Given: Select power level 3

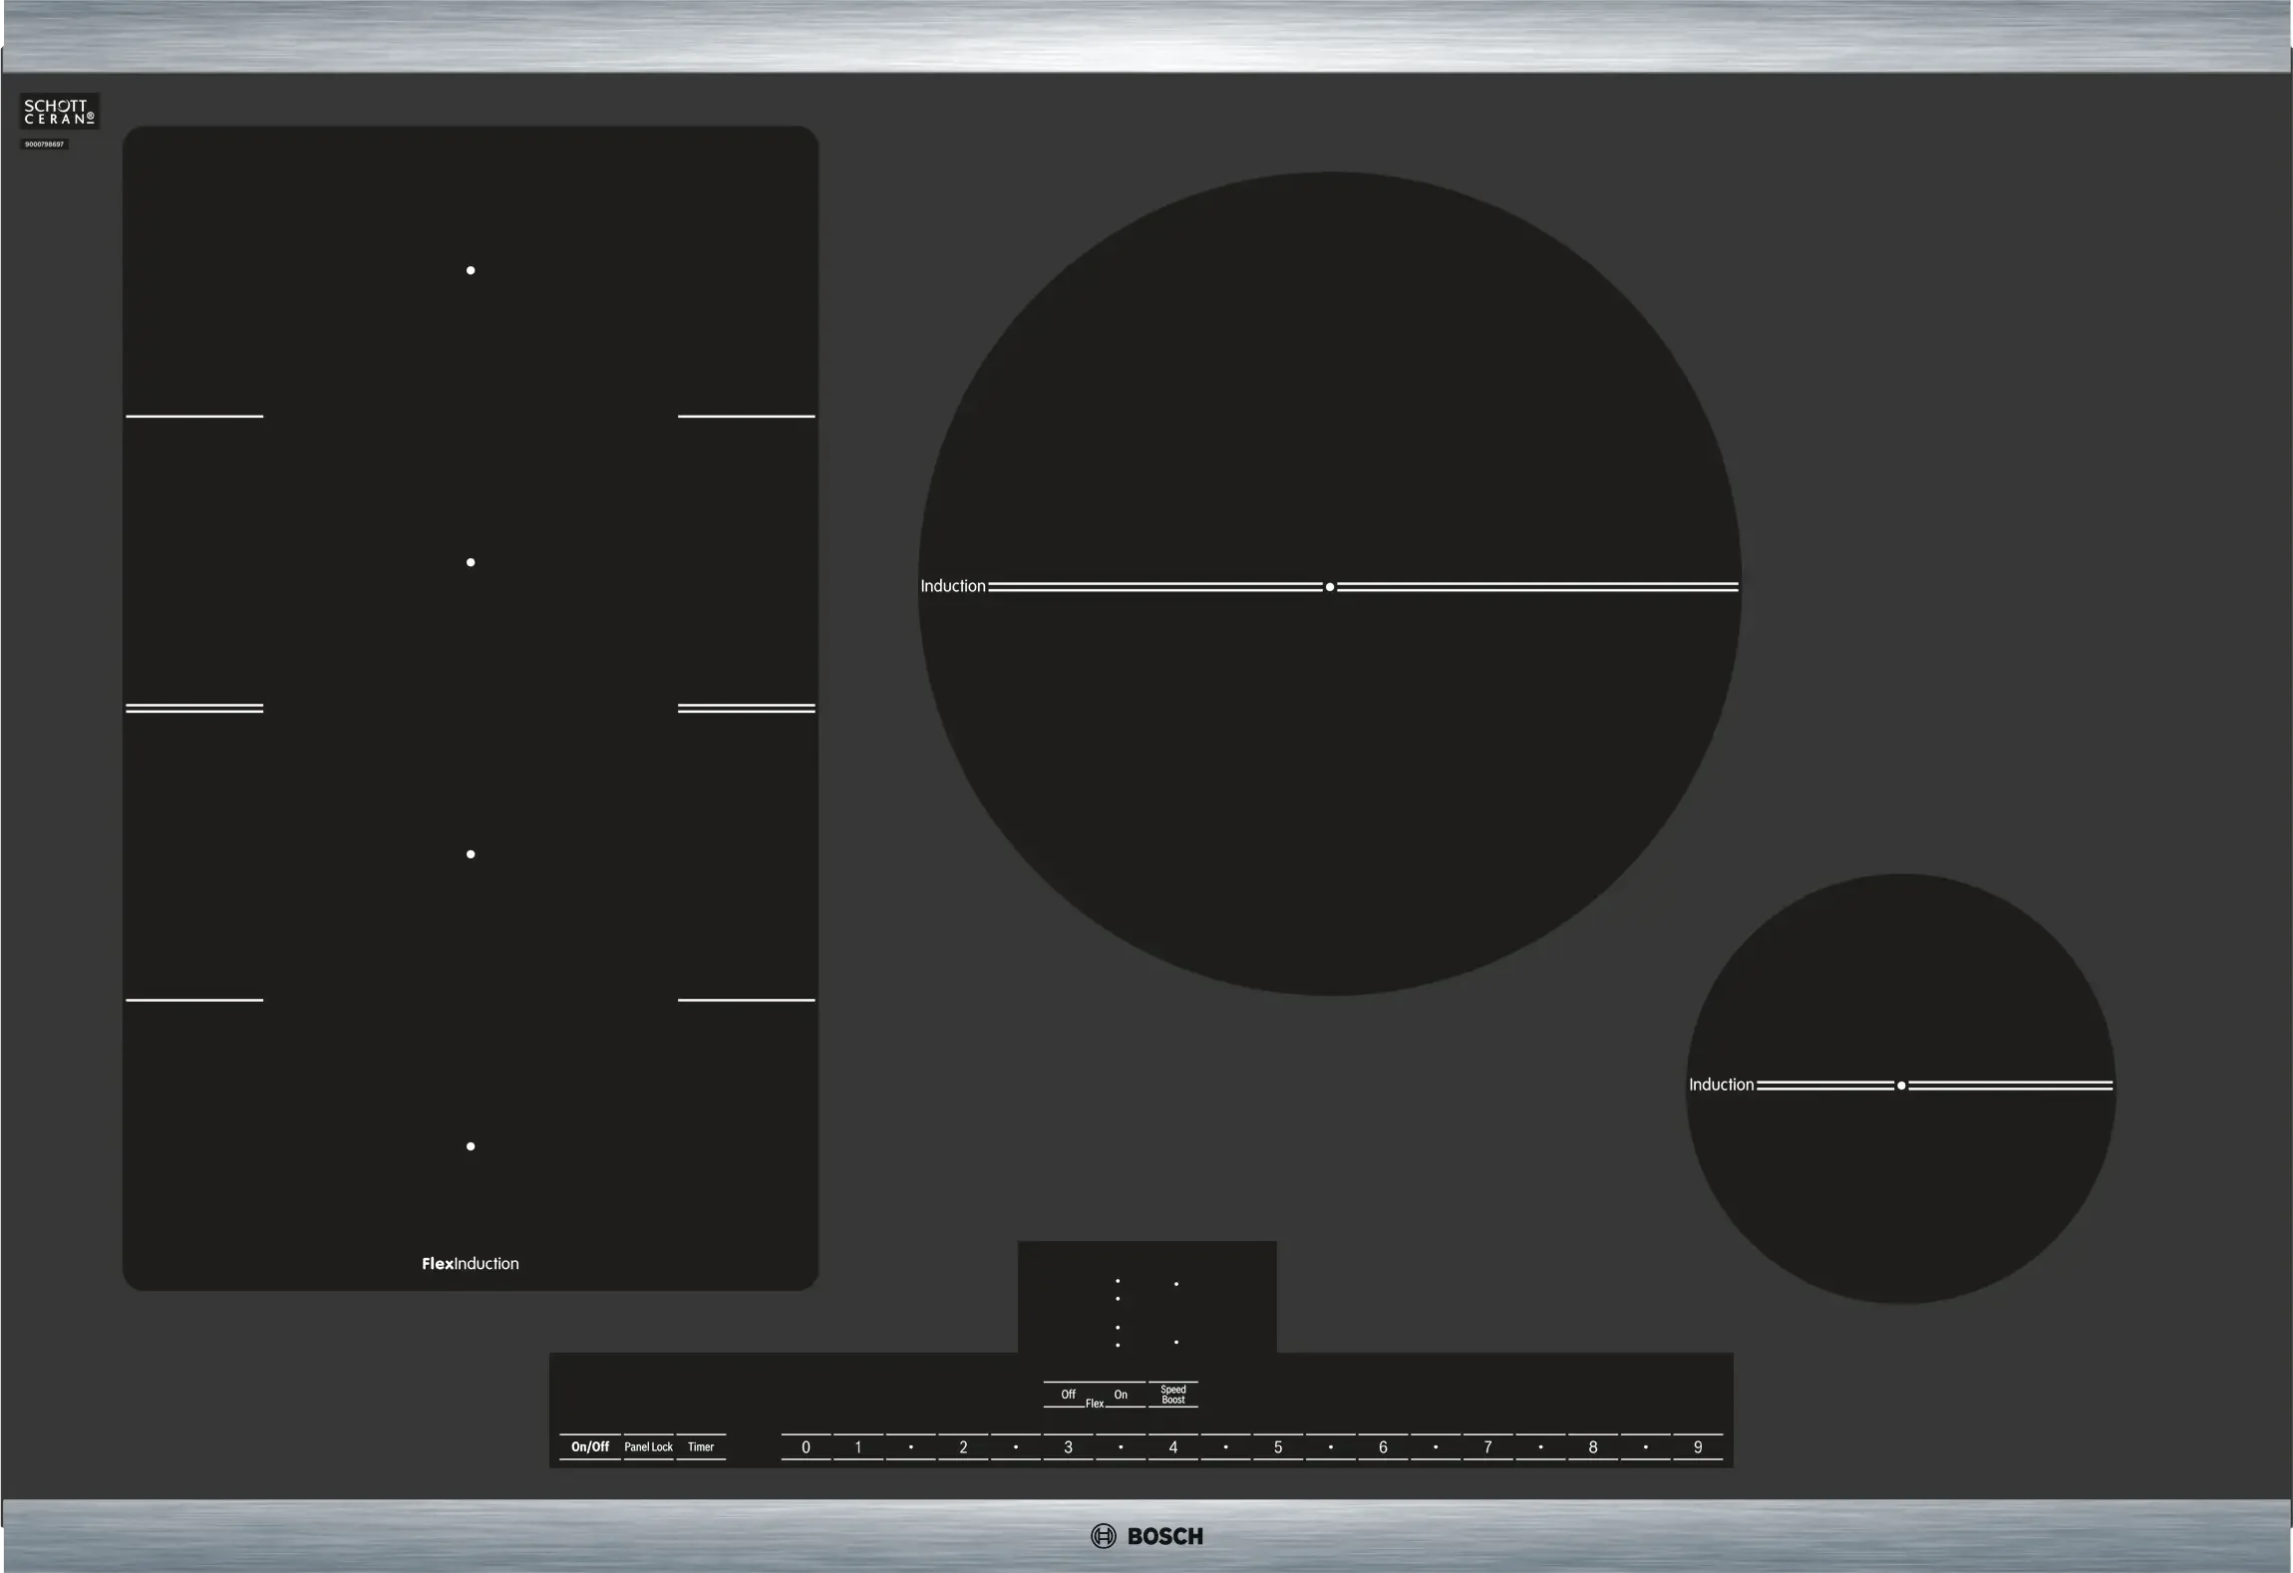Looking at the screenshot, I should click(x=1068, y=1446).
